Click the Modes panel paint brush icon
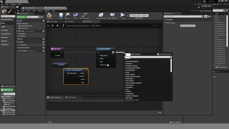This screenshot has width=229, height=129. [10, 11]
